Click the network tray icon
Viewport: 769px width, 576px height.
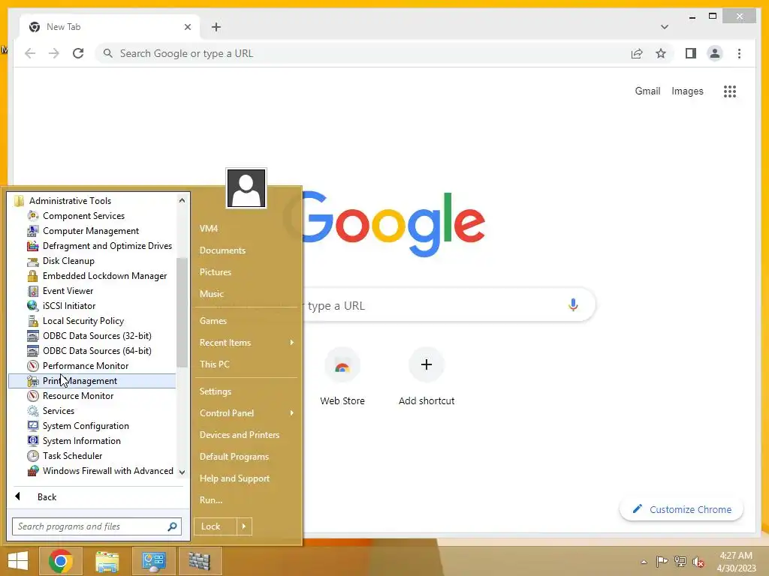click(x=680, y=562)
